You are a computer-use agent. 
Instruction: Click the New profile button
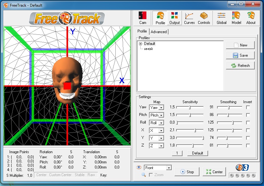click(240, 45)
